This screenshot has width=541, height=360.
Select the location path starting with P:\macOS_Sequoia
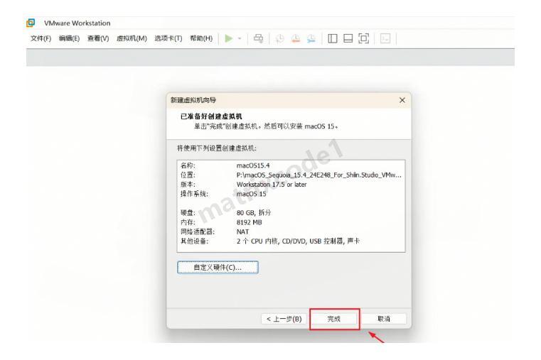pos(318,175)
